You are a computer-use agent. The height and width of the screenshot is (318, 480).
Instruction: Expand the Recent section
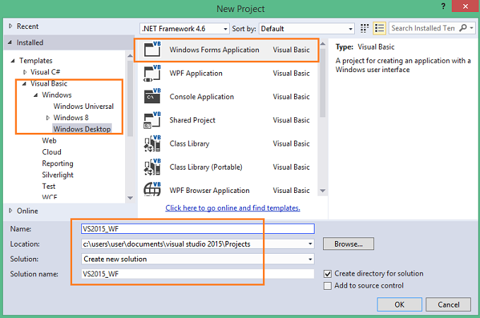point(11,26)
